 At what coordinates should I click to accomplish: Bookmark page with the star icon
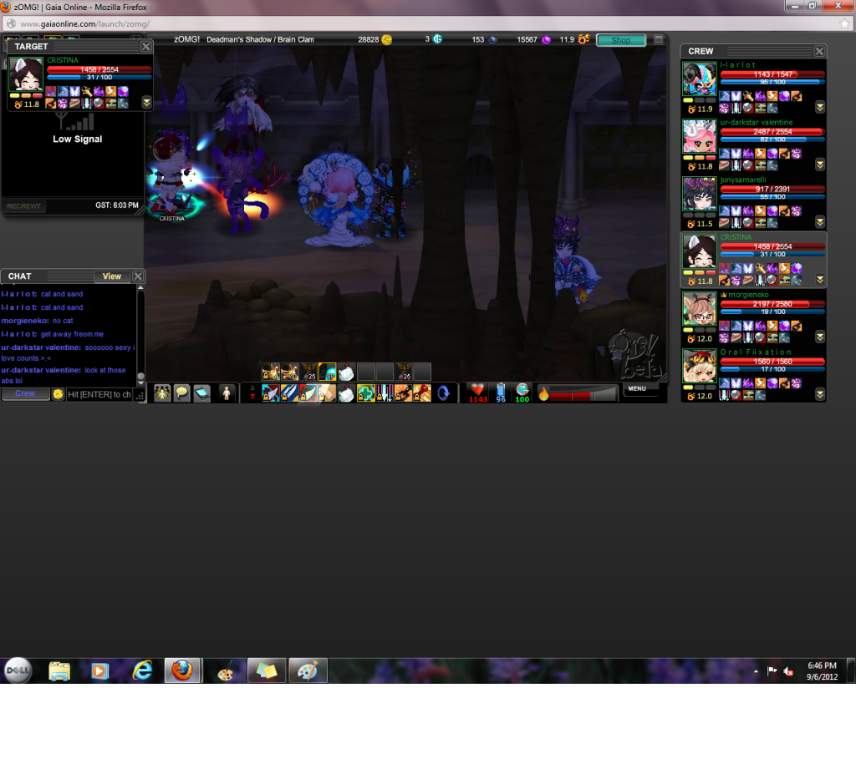pos(844,23)
